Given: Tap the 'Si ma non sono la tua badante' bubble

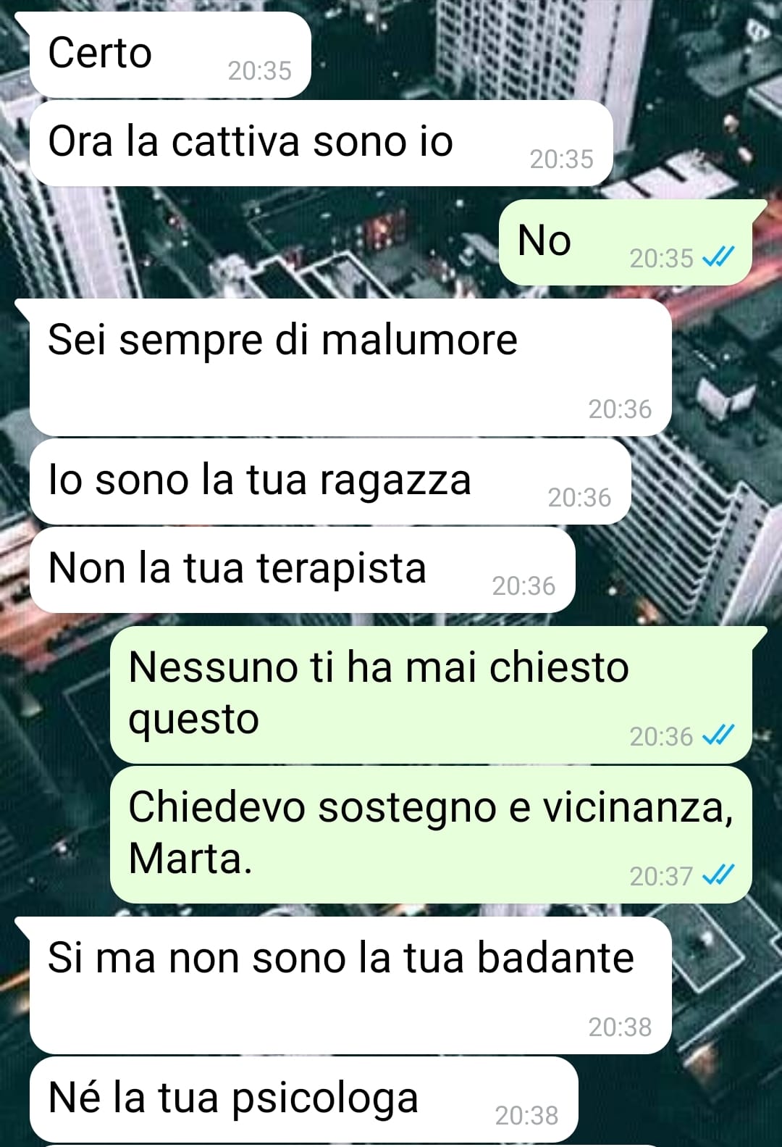Looking at the screenshot, I should point(350,985).
